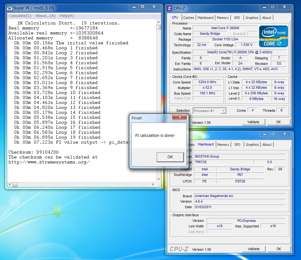The width and height of the screenshot is (301, 260).
Task: Click OK in the lower CPU-Z window
Action: point(279,249)
